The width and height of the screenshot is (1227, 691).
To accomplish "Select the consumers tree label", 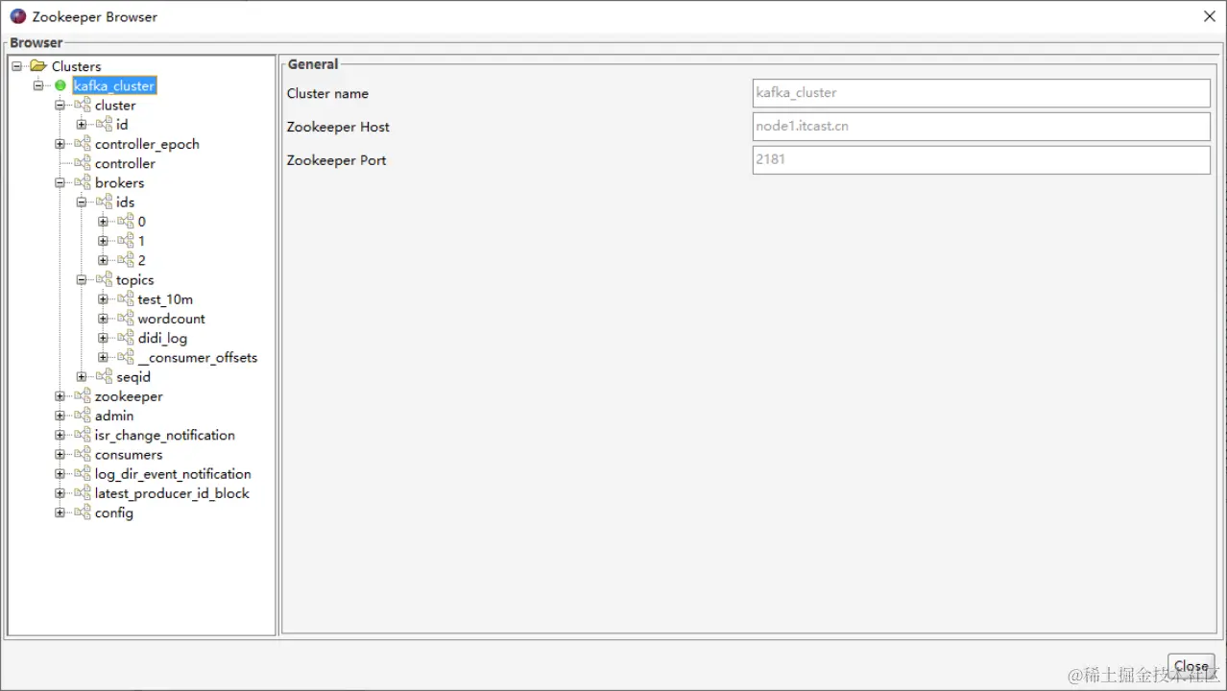I will (129, 455).
